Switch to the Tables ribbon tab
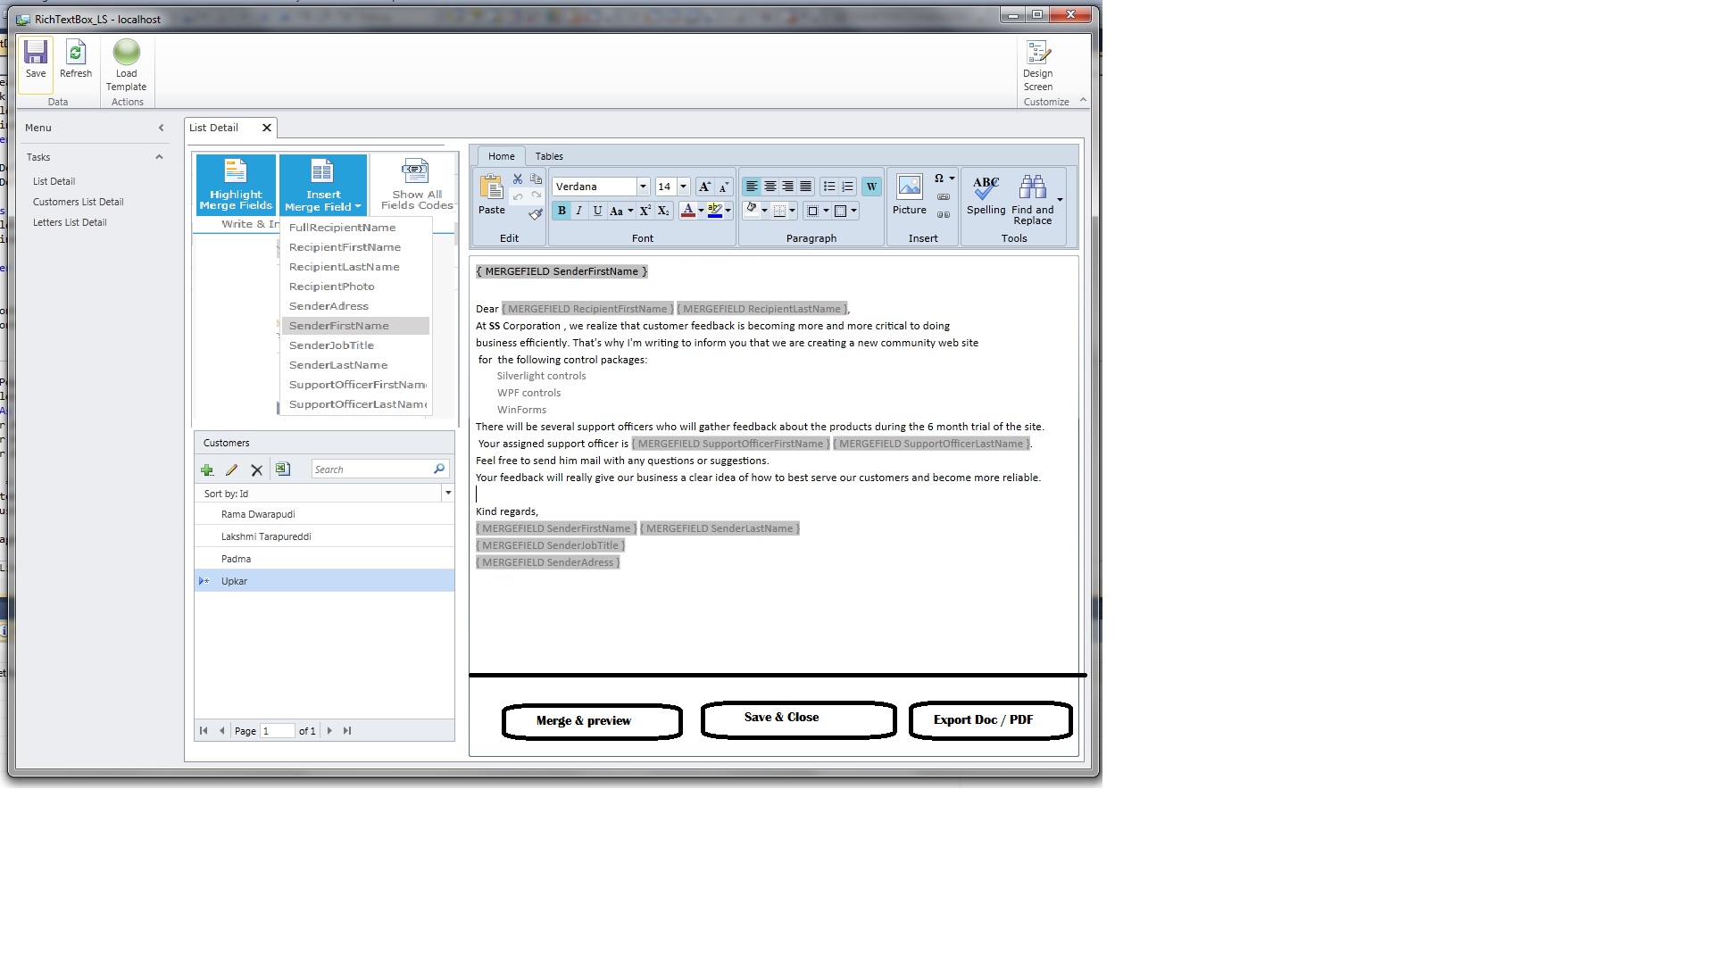1714x964 pixels. pos(549,156)
